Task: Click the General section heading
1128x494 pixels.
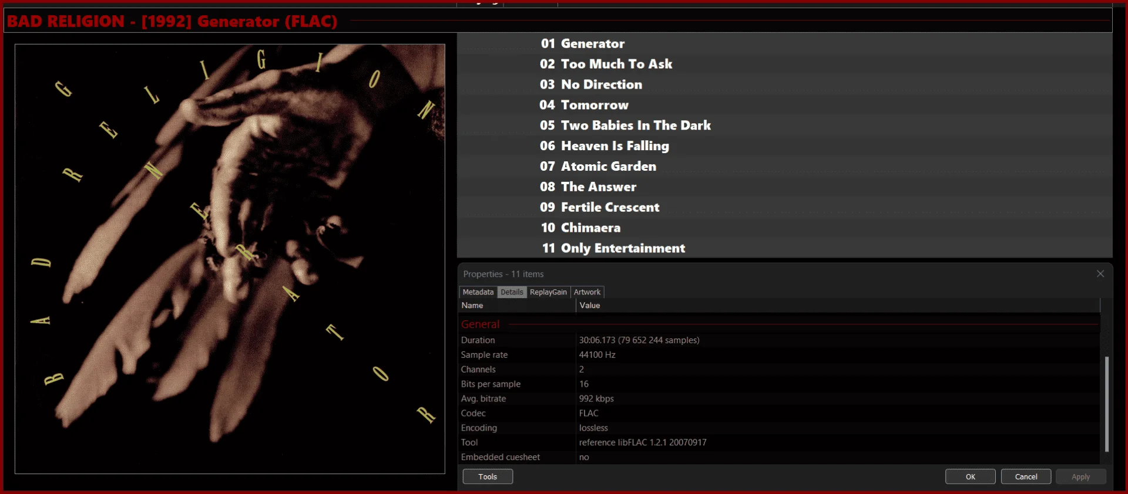Action: tap(480, 324)
